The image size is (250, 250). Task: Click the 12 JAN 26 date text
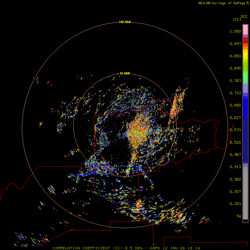173,248
